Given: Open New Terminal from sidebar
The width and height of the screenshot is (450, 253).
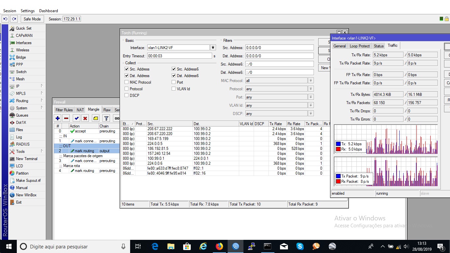Looking at the screenshot, I should [x=26, y=159].
